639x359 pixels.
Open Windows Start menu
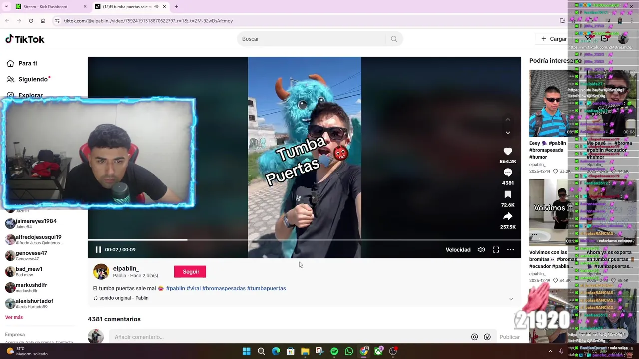246,352
